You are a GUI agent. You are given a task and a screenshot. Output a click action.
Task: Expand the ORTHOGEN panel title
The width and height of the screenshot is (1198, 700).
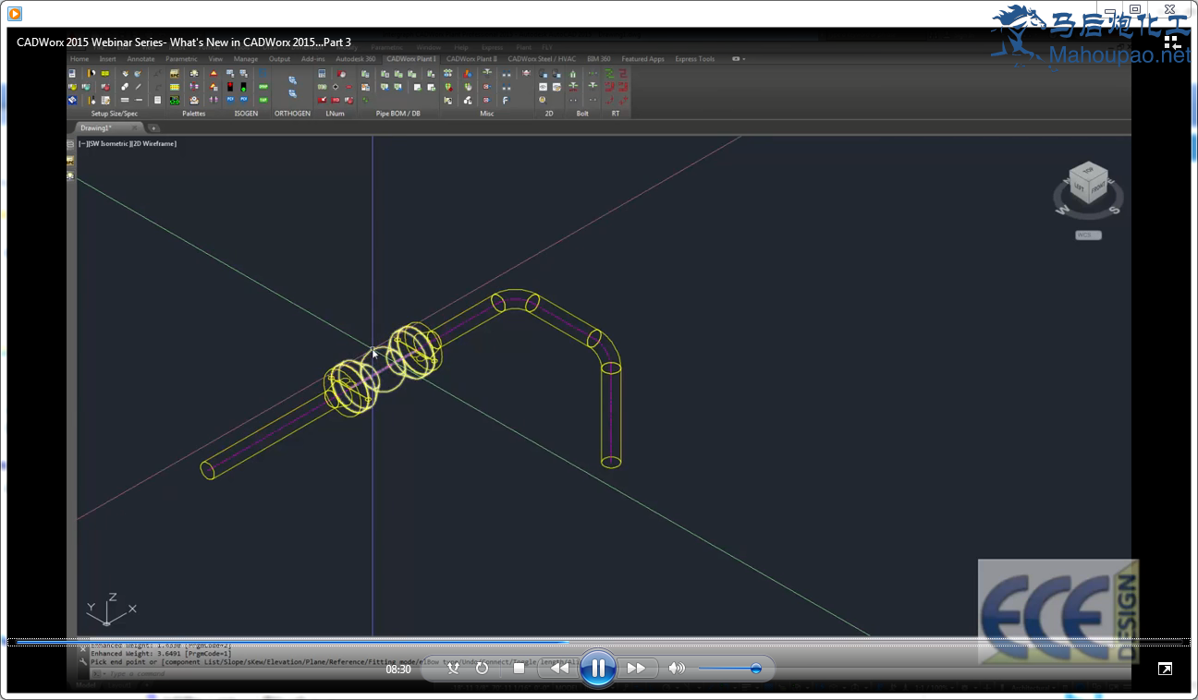tap(292, 114)
